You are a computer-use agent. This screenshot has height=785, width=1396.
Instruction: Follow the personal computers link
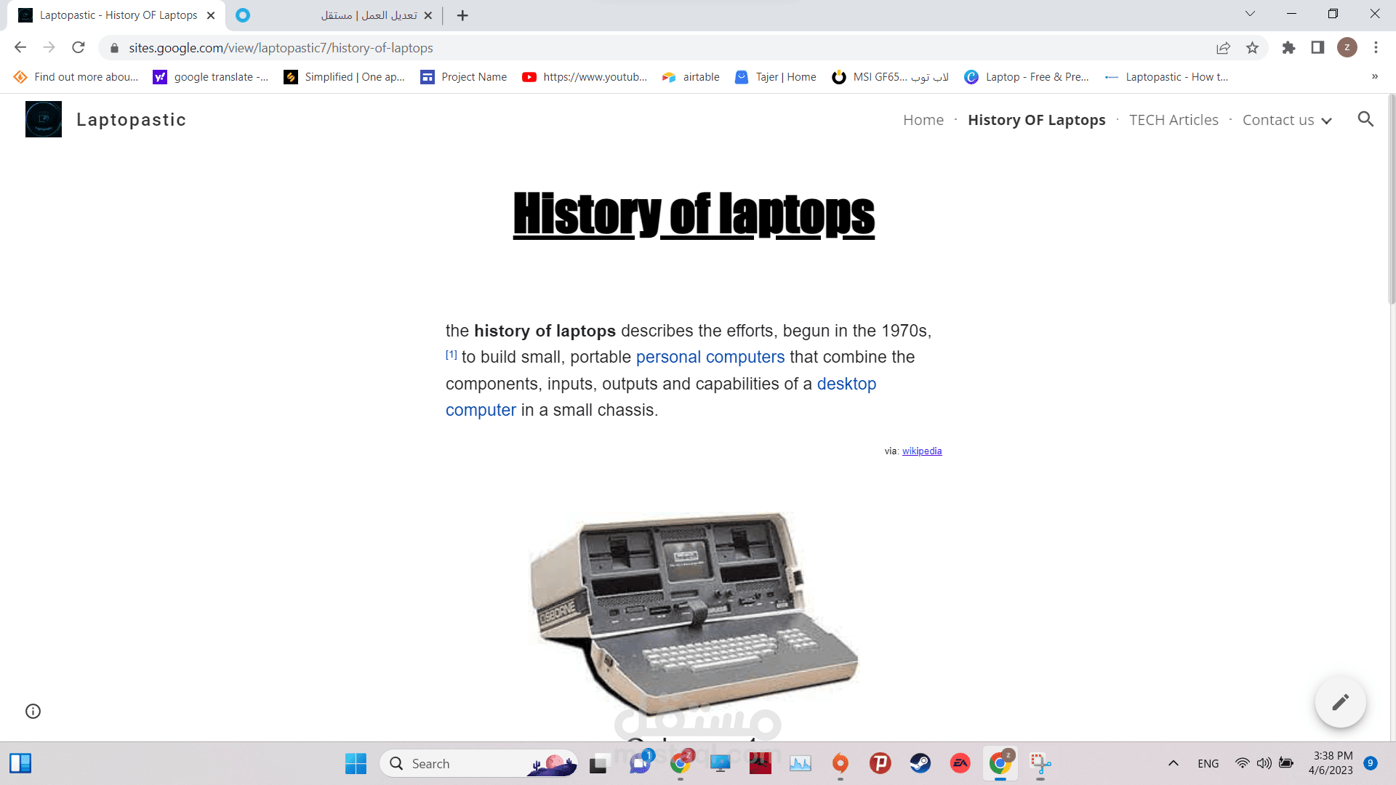[x=710, y=357]
